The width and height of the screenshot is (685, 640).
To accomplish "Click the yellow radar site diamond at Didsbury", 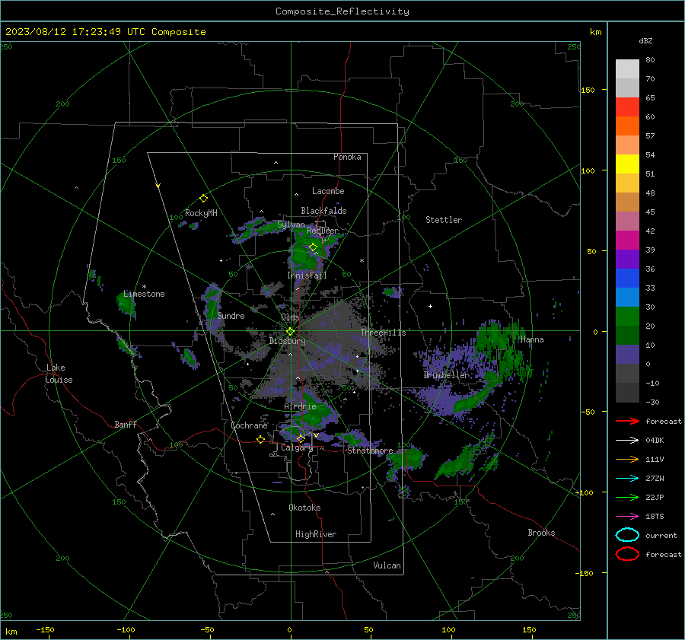I will (x=290, y=332).
